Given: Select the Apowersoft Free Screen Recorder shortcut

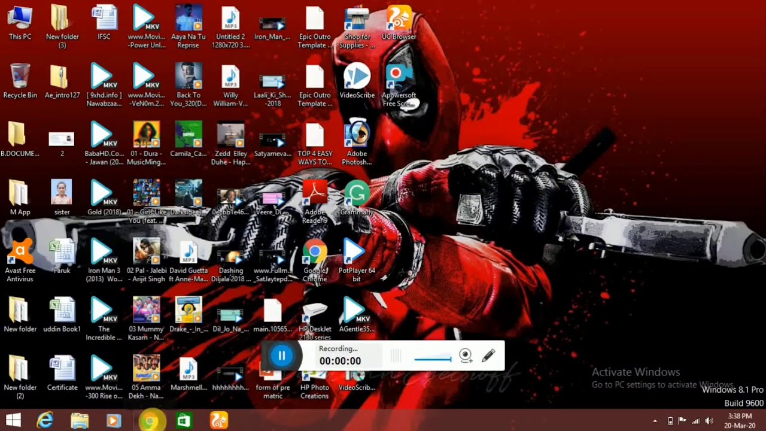Looking at the screenshot, I should click(399, 85).
